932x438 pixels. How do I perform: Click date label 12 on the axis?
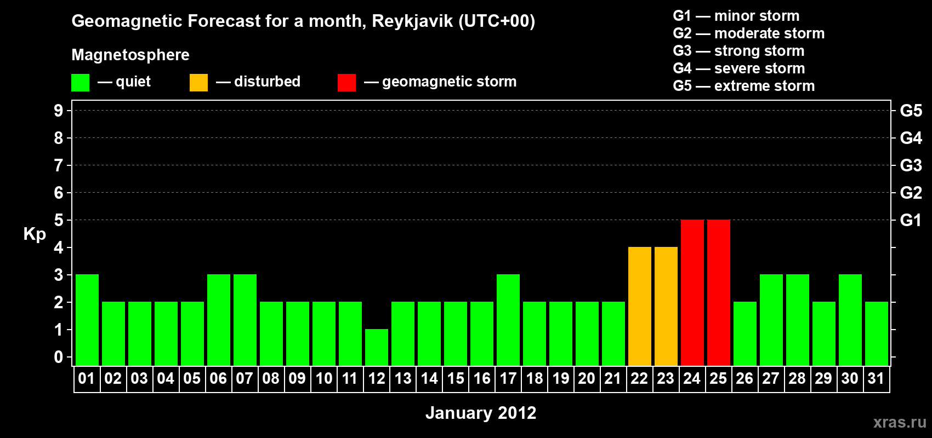[376, 378]
